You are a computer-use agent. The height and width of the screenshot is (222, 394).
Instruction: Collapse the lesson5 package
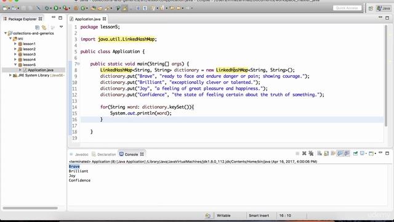(15, 65)
